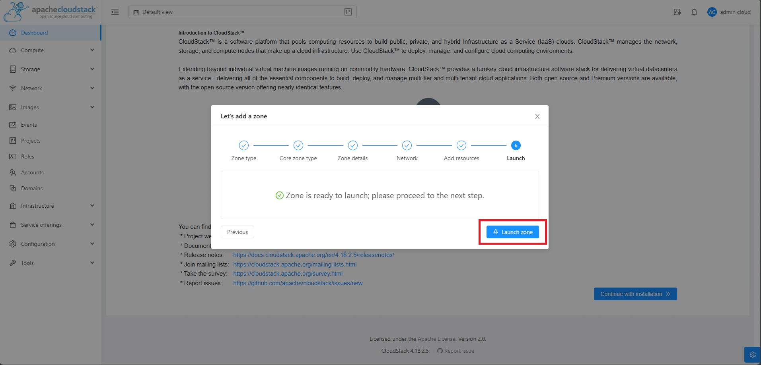Expand the Configuration menu chevron
This screenshot has width=761, height=365.
tap(92, 244)
